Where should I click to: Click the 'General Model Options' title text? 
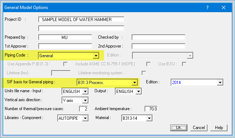coord(26,8)
